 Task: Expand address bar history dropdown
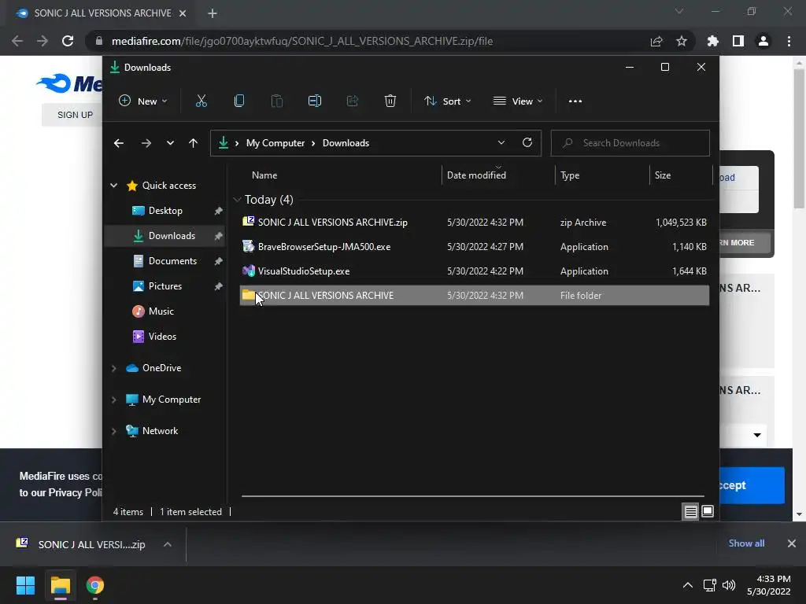pyautogui.click(x=501, y=143)
